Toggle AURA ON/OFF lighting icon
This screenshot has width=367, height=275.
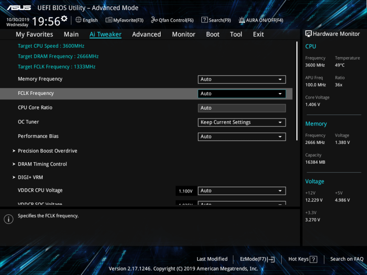click(x=242, y=20)
